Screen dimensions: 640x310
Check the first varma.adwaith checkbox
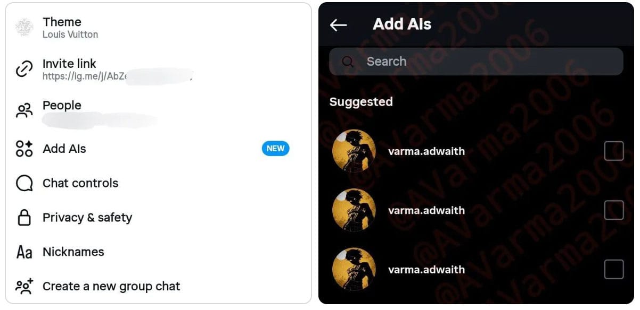click(614, 151)
